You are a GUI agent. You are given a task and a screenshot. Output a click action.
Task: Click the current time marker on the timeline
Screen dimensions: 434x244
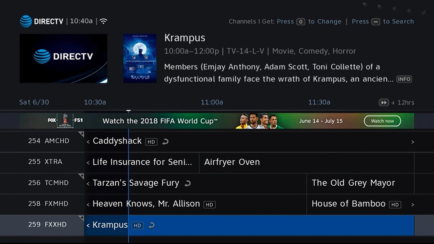click(129, 111)
